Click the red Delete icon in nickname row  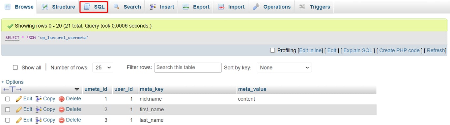[62, 99]
